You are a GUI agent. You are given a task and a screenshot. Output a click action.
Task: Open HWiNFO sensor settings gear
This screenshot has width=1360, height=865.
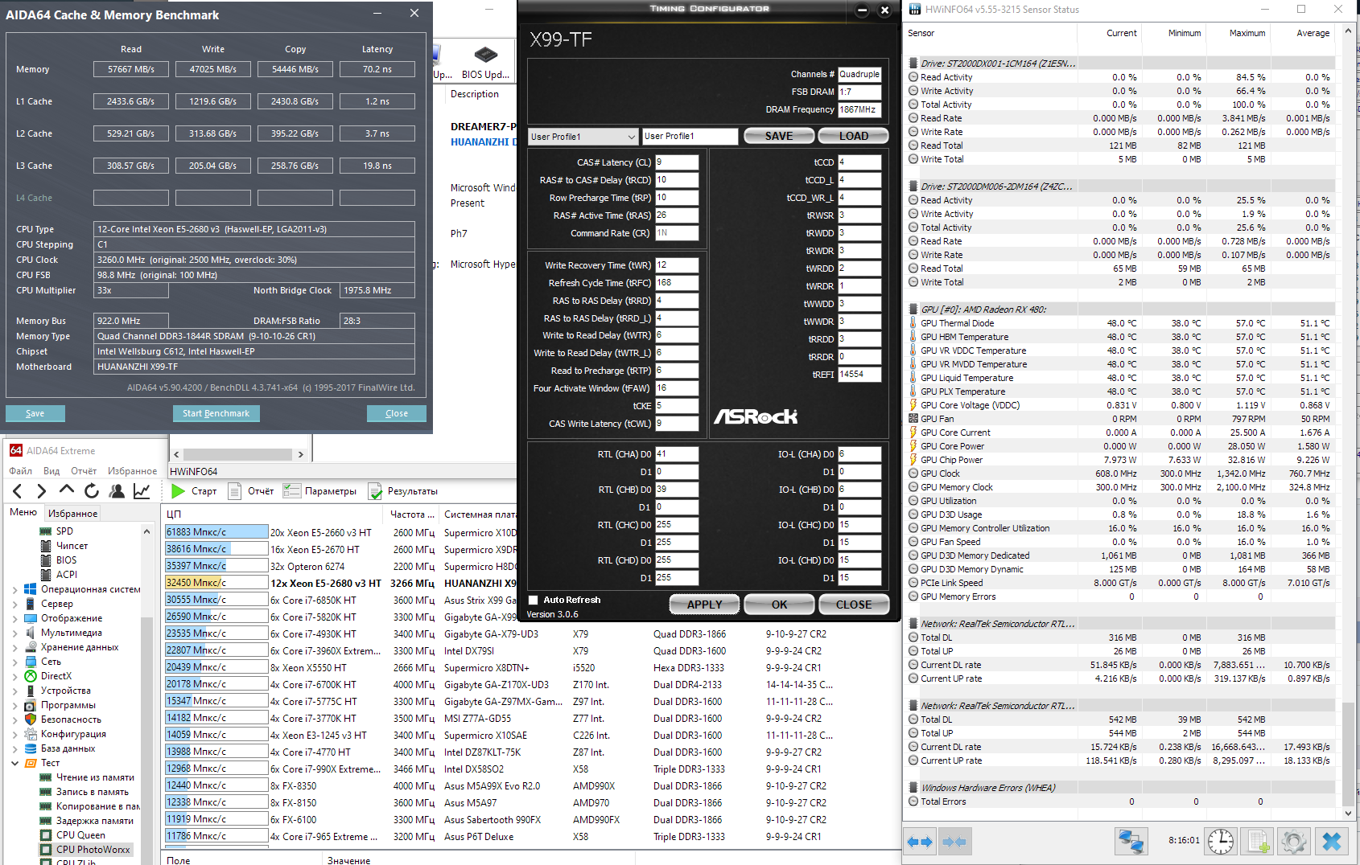pyautogui.click(x=1294, y=842)
